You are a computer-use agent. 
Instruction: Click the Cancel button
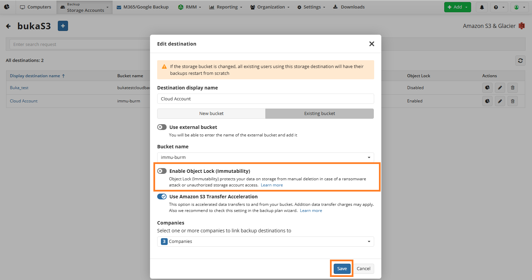363,269
